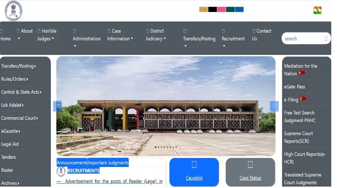This screenshot has width=337, height=188.
Task: Open the Legal Aid sidebar link
Action: [10, 144]
